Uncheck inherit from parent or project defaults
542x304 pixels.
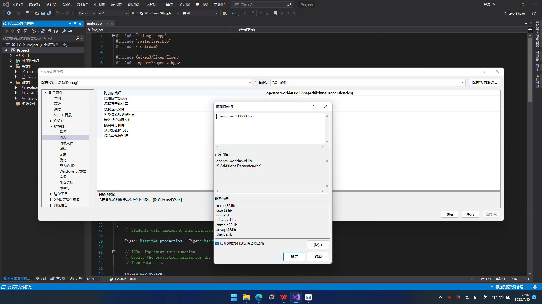tap(217, 244)
